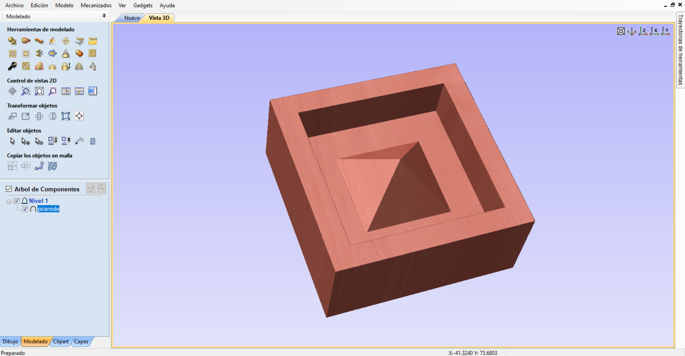The width and height of the screenshot is (685, 356).
Task: Activate the Pan view four-arrow tool
Action: click(x=12, y=91)
